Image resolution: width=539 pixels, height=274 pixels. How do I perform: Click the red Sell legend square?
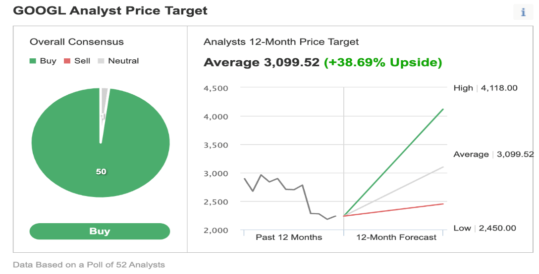67,61
